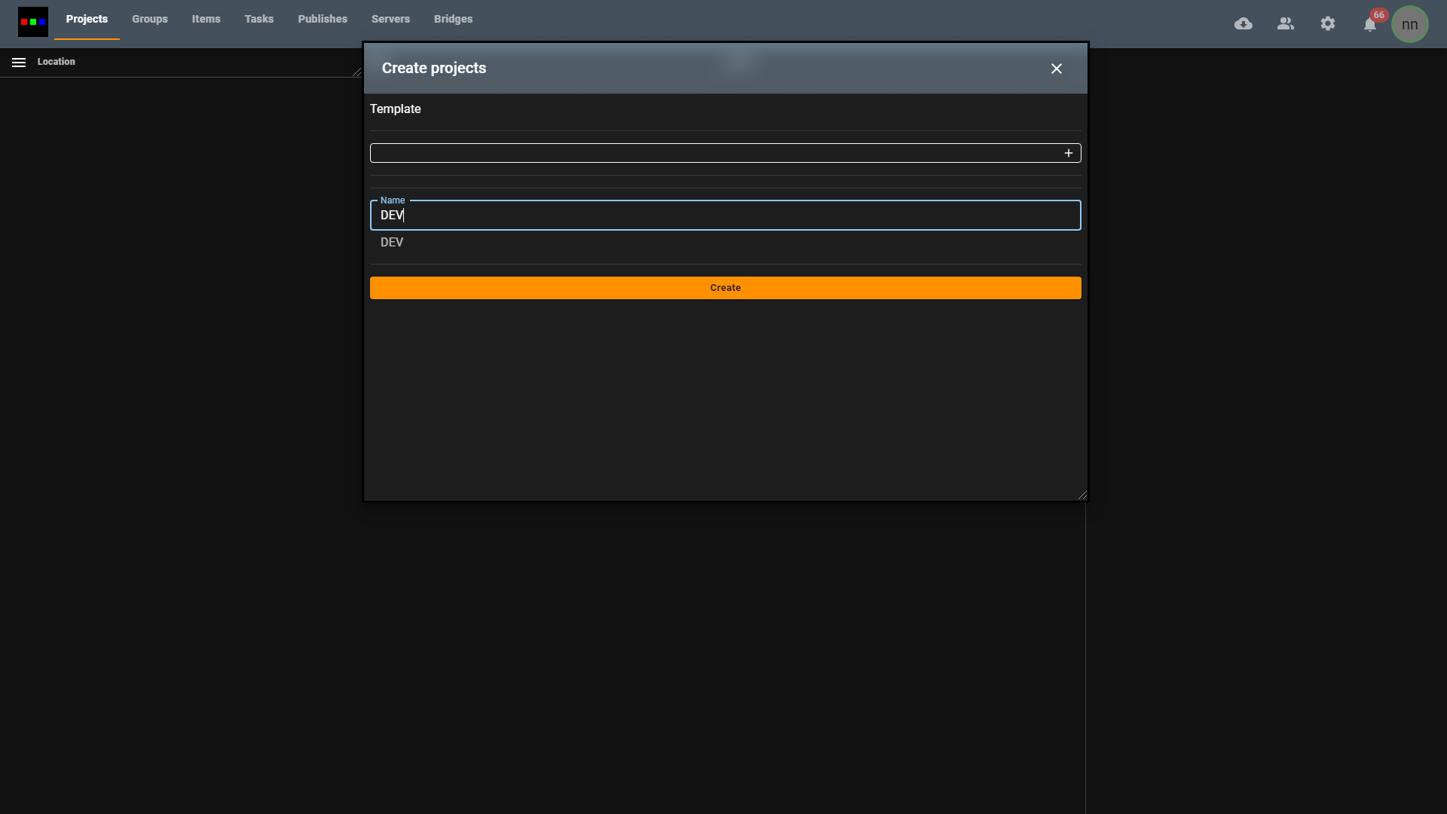1447x814 pixels.
Task: Open the notifications bell showing 66 alerts
Action: 1370,25
